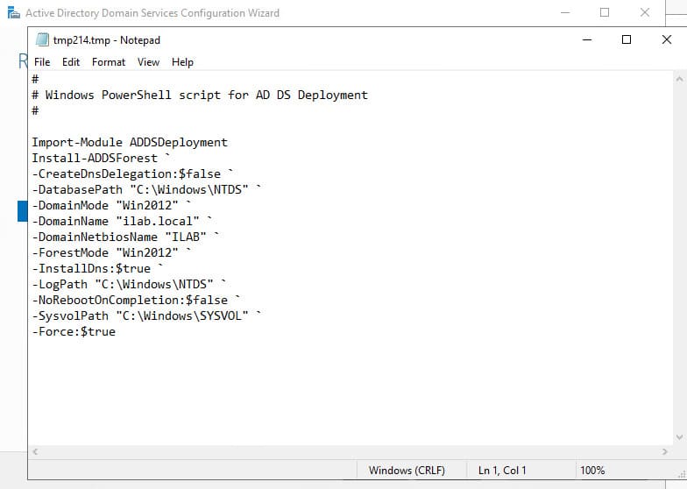
Task: Open the Help menu
Action: (182, 62)
